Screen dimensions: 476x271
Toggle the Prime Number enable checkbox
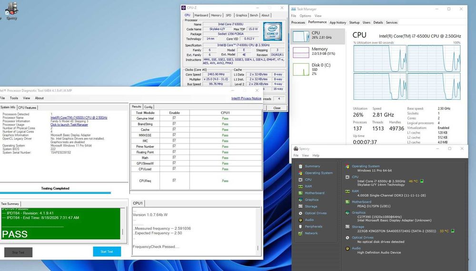(x=174, y=146)
